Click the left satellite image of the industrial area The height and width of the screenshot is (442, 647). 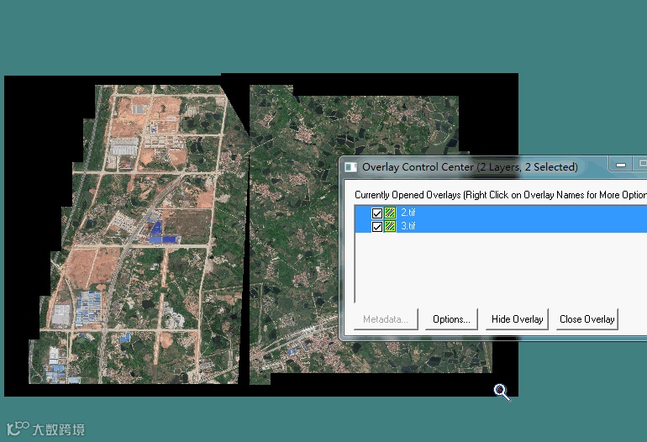[x=139, y=234]
